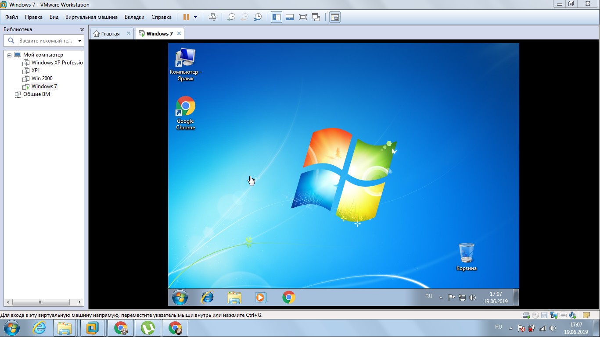Click the network adapter status icon
600x337 pixels.
[553, 315]
